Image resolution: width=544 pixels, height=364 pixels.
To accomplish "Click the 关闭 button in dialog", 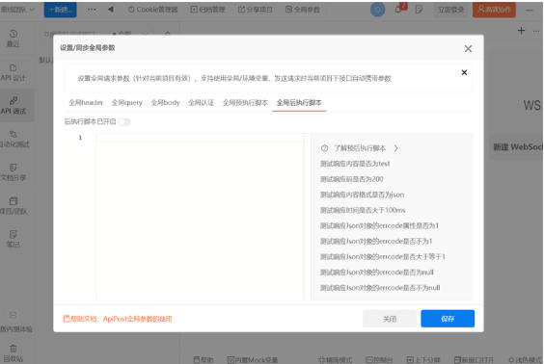I will coord(390,319).
